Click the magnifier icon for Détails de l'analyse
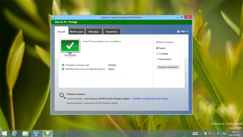Viewport: 243px width, 137px height. click(62, 96)
